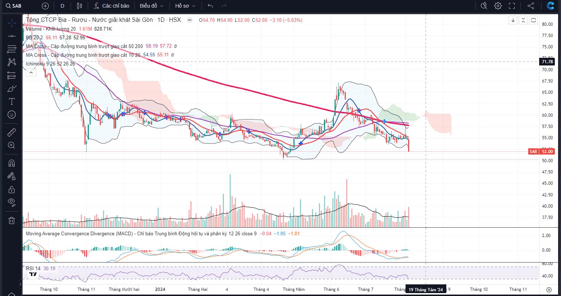The image size is (561, 296).
Task: Maximize the chart pane square button
Action: [533, 20]
